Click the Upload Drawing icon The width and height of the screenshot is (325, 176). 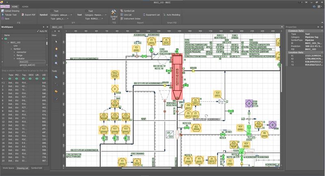click(3, 11)
